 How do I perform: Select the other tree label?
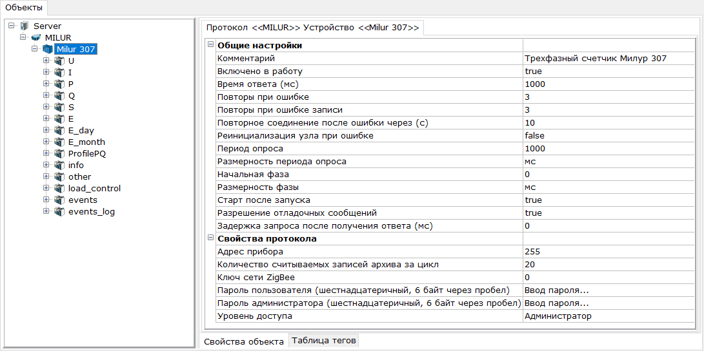79,177
